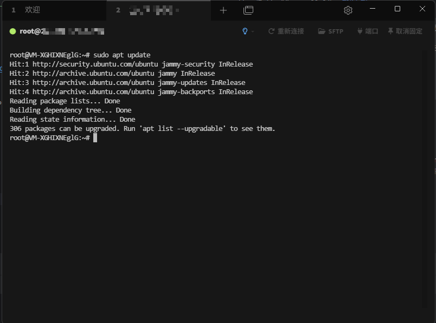Close the terminal application window
This screenshot has height=323, width=436.
[422, 9]
